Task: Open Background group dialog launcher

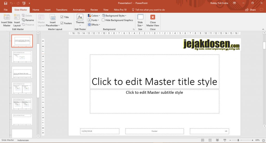Action: (x=134, y=29)
